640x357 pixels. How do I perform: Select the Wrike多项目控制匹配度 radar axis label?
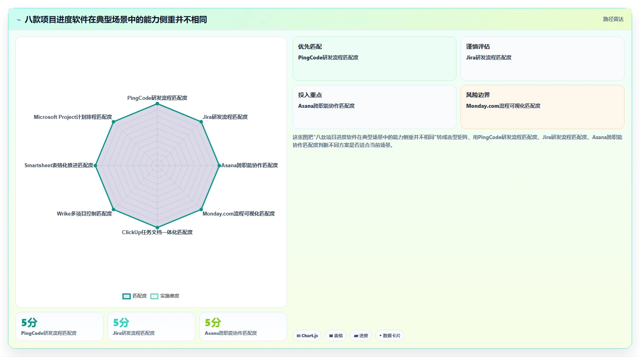[x=84, y=214]
